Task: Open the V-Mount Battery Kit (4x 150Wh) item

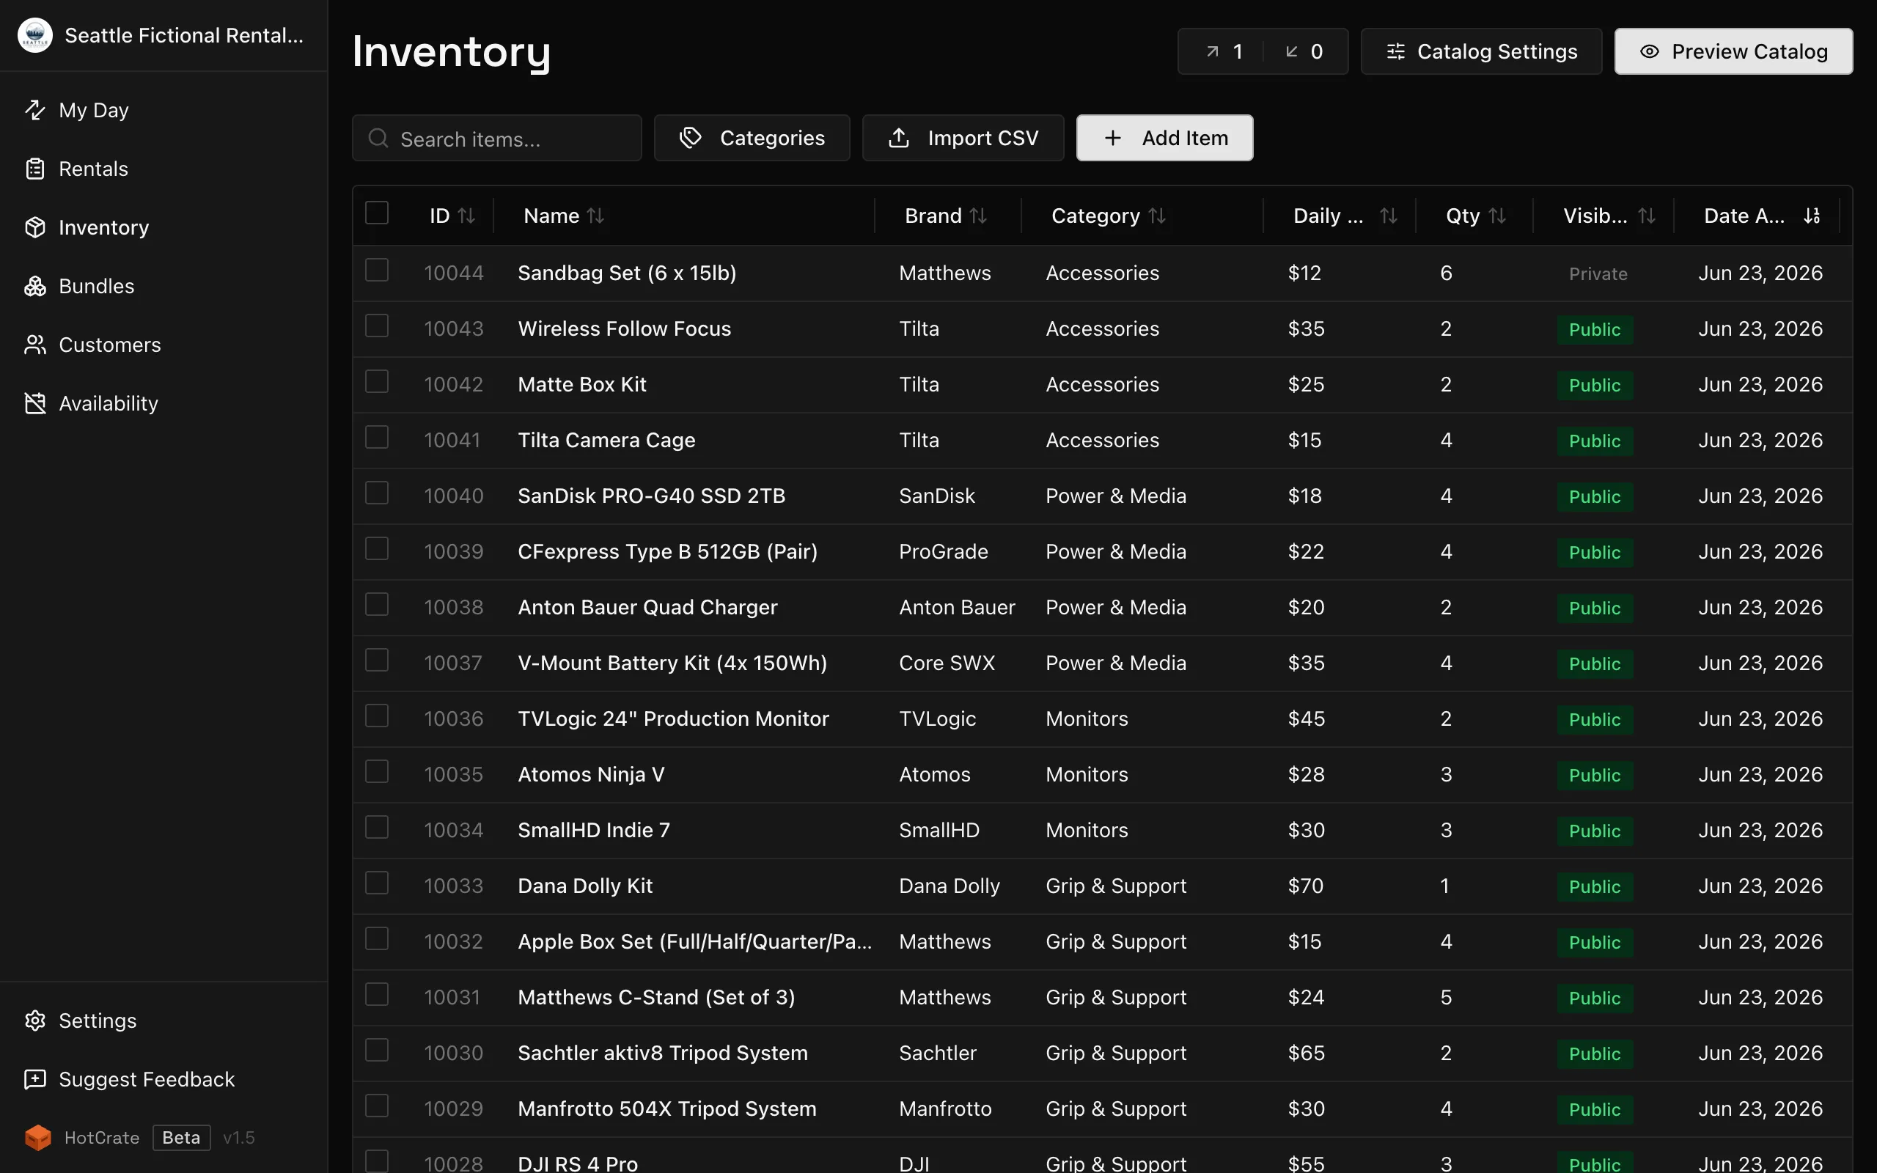Action: point(672,663)
